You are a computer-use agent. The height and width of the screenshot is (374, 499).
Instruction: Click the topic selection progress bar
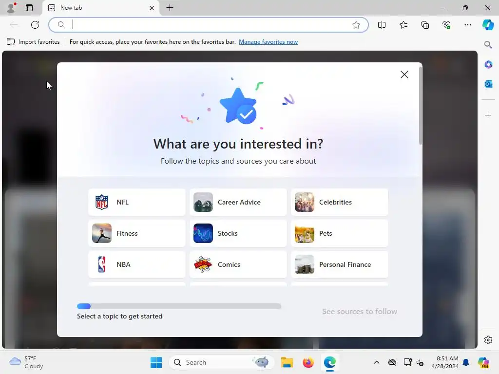click(x=179, y=306)
